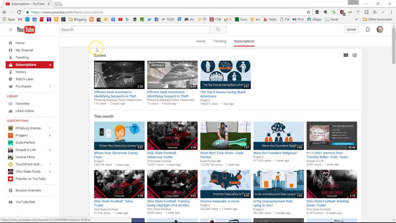This screenshot has width=396, height=223.
Task: Open Google Play bookmark icon
Action: click(127, 19)
